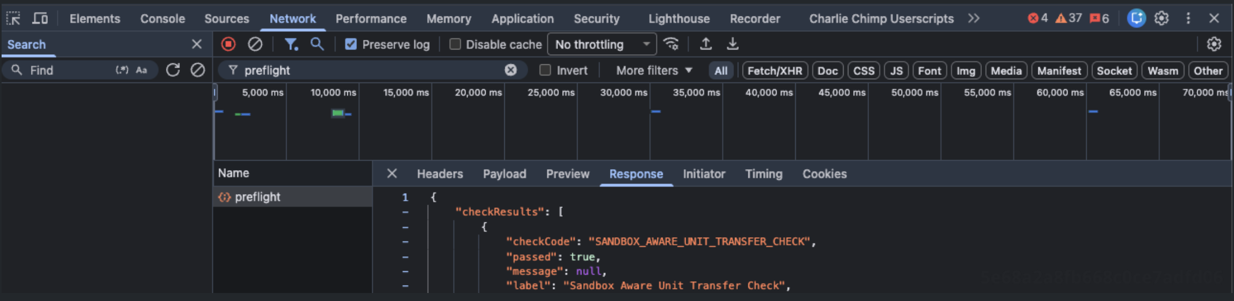Screen dimensions: 1234x301
Task: Click the green request bar in overview timeline
Action: tap(338, 113)
